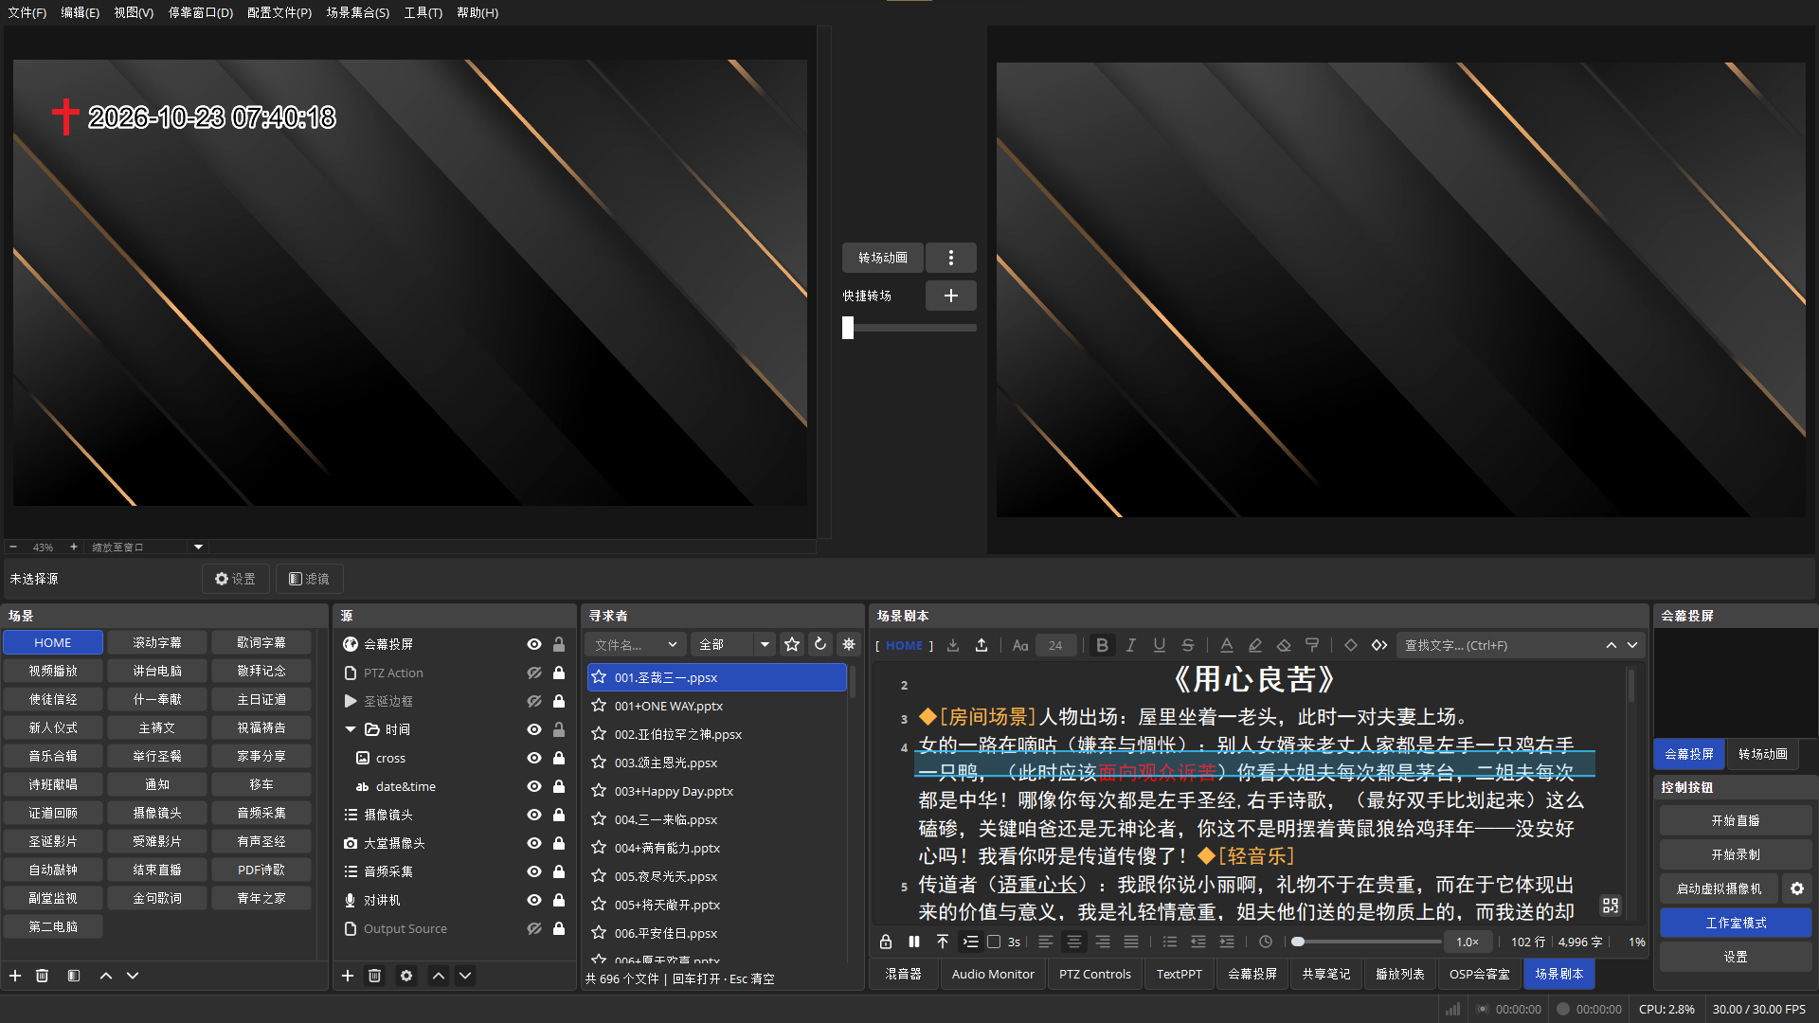Open transition options three-dot menu
The image size is (1819, 1023).
pos(951,258)
